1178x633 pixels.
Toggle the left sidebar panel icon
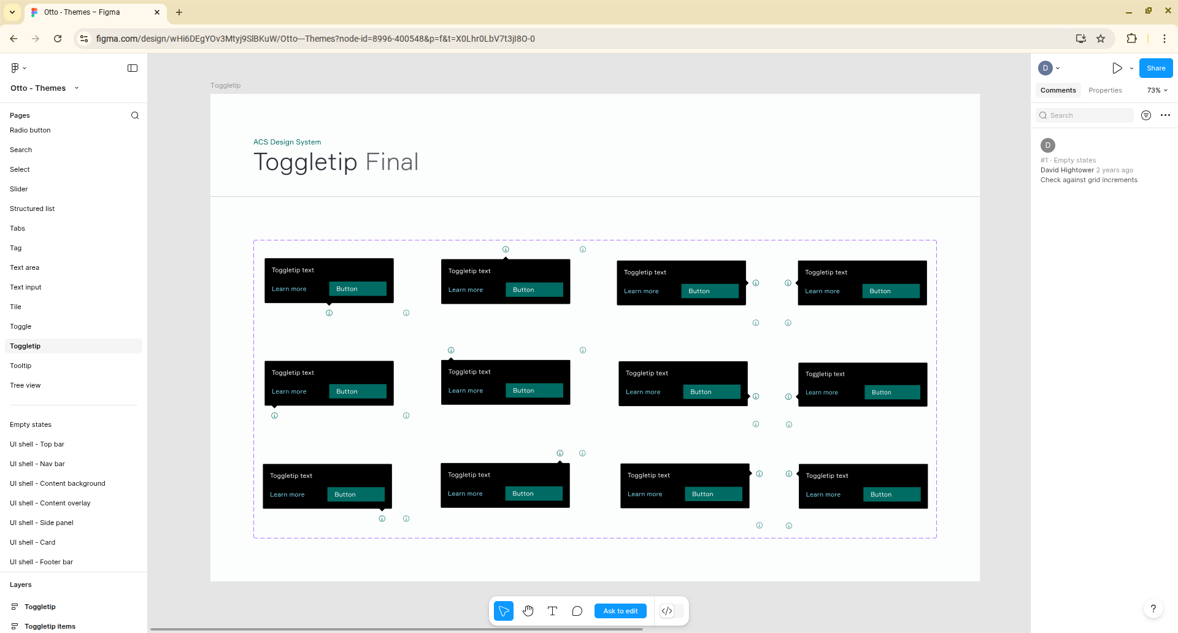pos(133,68)
